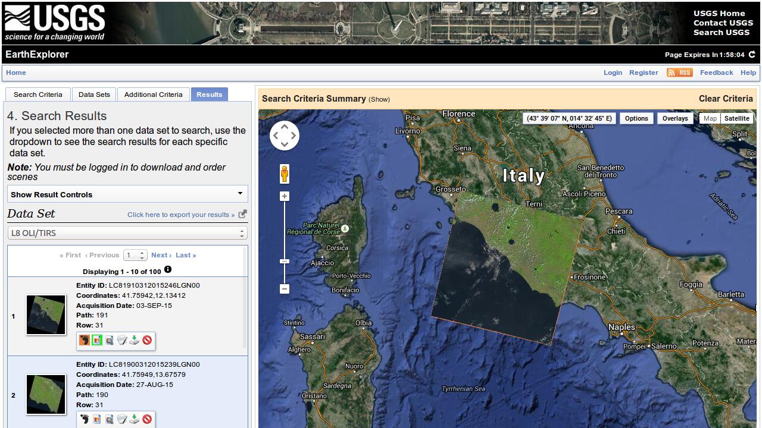Click the map zoom slider handle
Image resolution: width=762 pixels, height=428 pixels.
[x=285, y=261]
